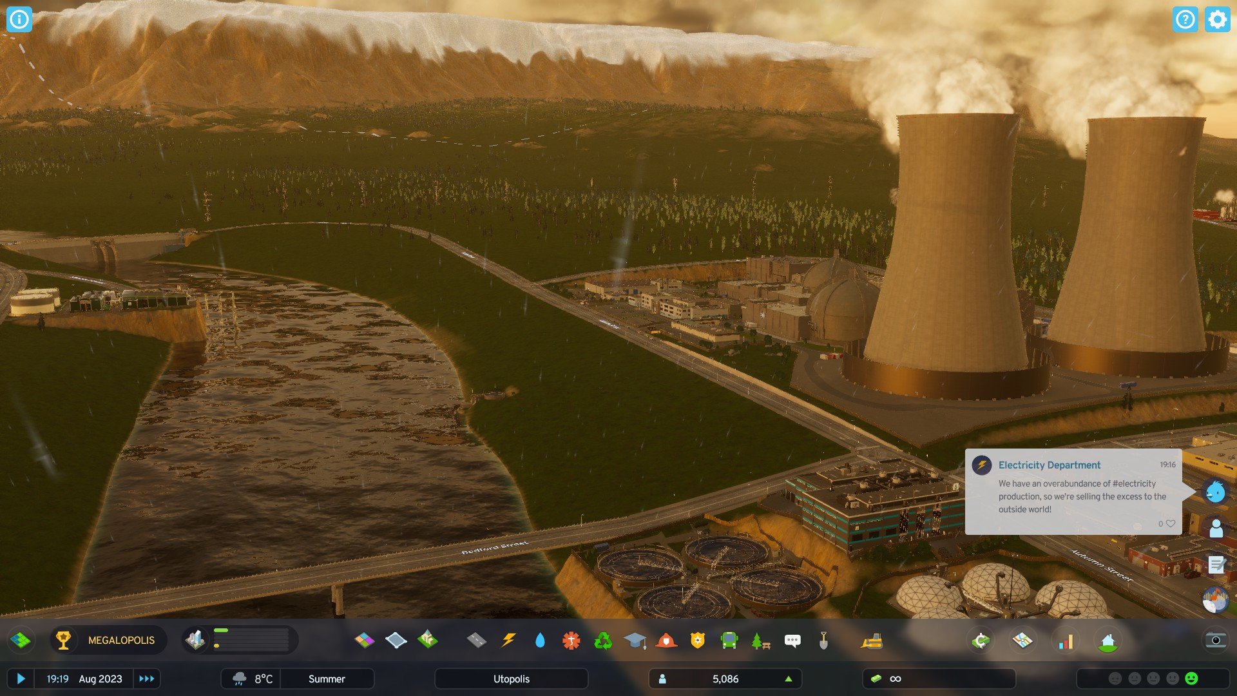The width and height of the screenshot is (1237, 696).
Task: Open the Transportation Overview map panel
Action: 1022,641
